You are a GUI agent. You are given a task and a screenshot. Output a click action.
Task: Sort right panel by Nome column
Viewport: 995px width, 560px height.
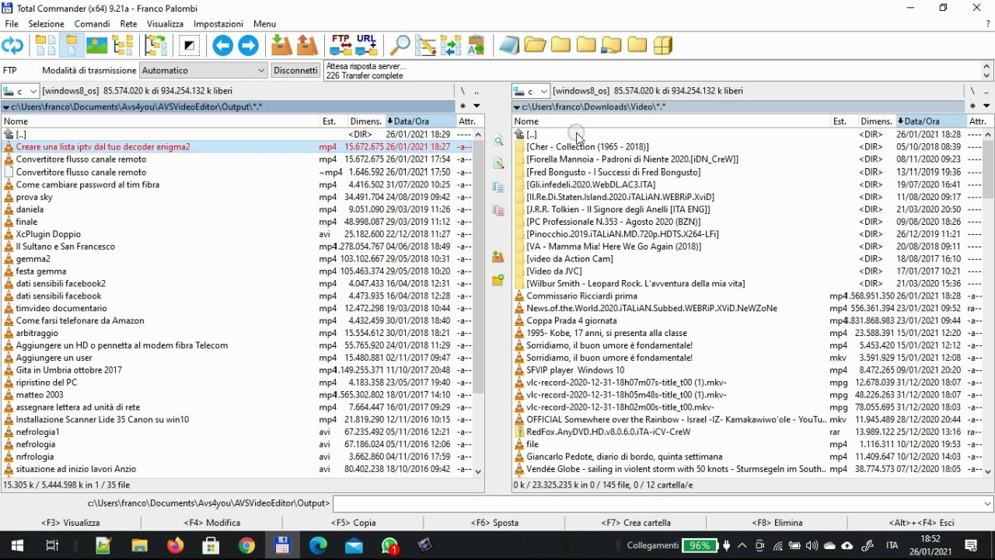point(672,121)
